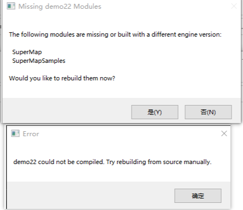243x210 pixels.
Task: Click the grey footer left of the 确定 button
Action: click(91, 195)
